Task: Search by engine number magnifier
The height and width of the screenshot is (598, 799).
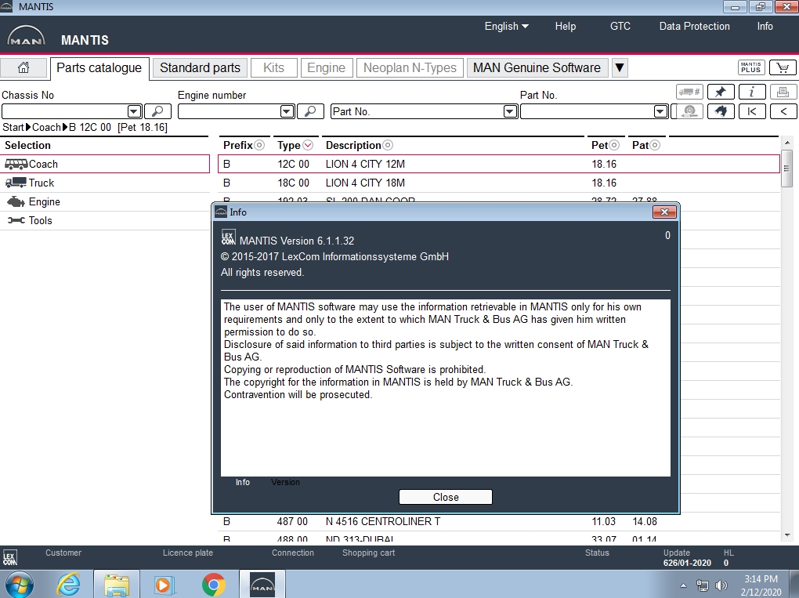Action: (310, 111)
